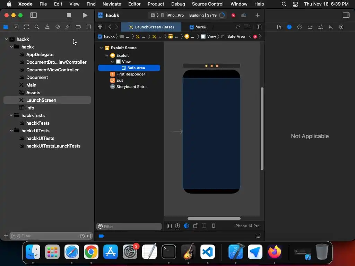Go forward in editor history
The height and width of the screenshot is (266, 355).
pyautogui.click(x=117, y=27)
